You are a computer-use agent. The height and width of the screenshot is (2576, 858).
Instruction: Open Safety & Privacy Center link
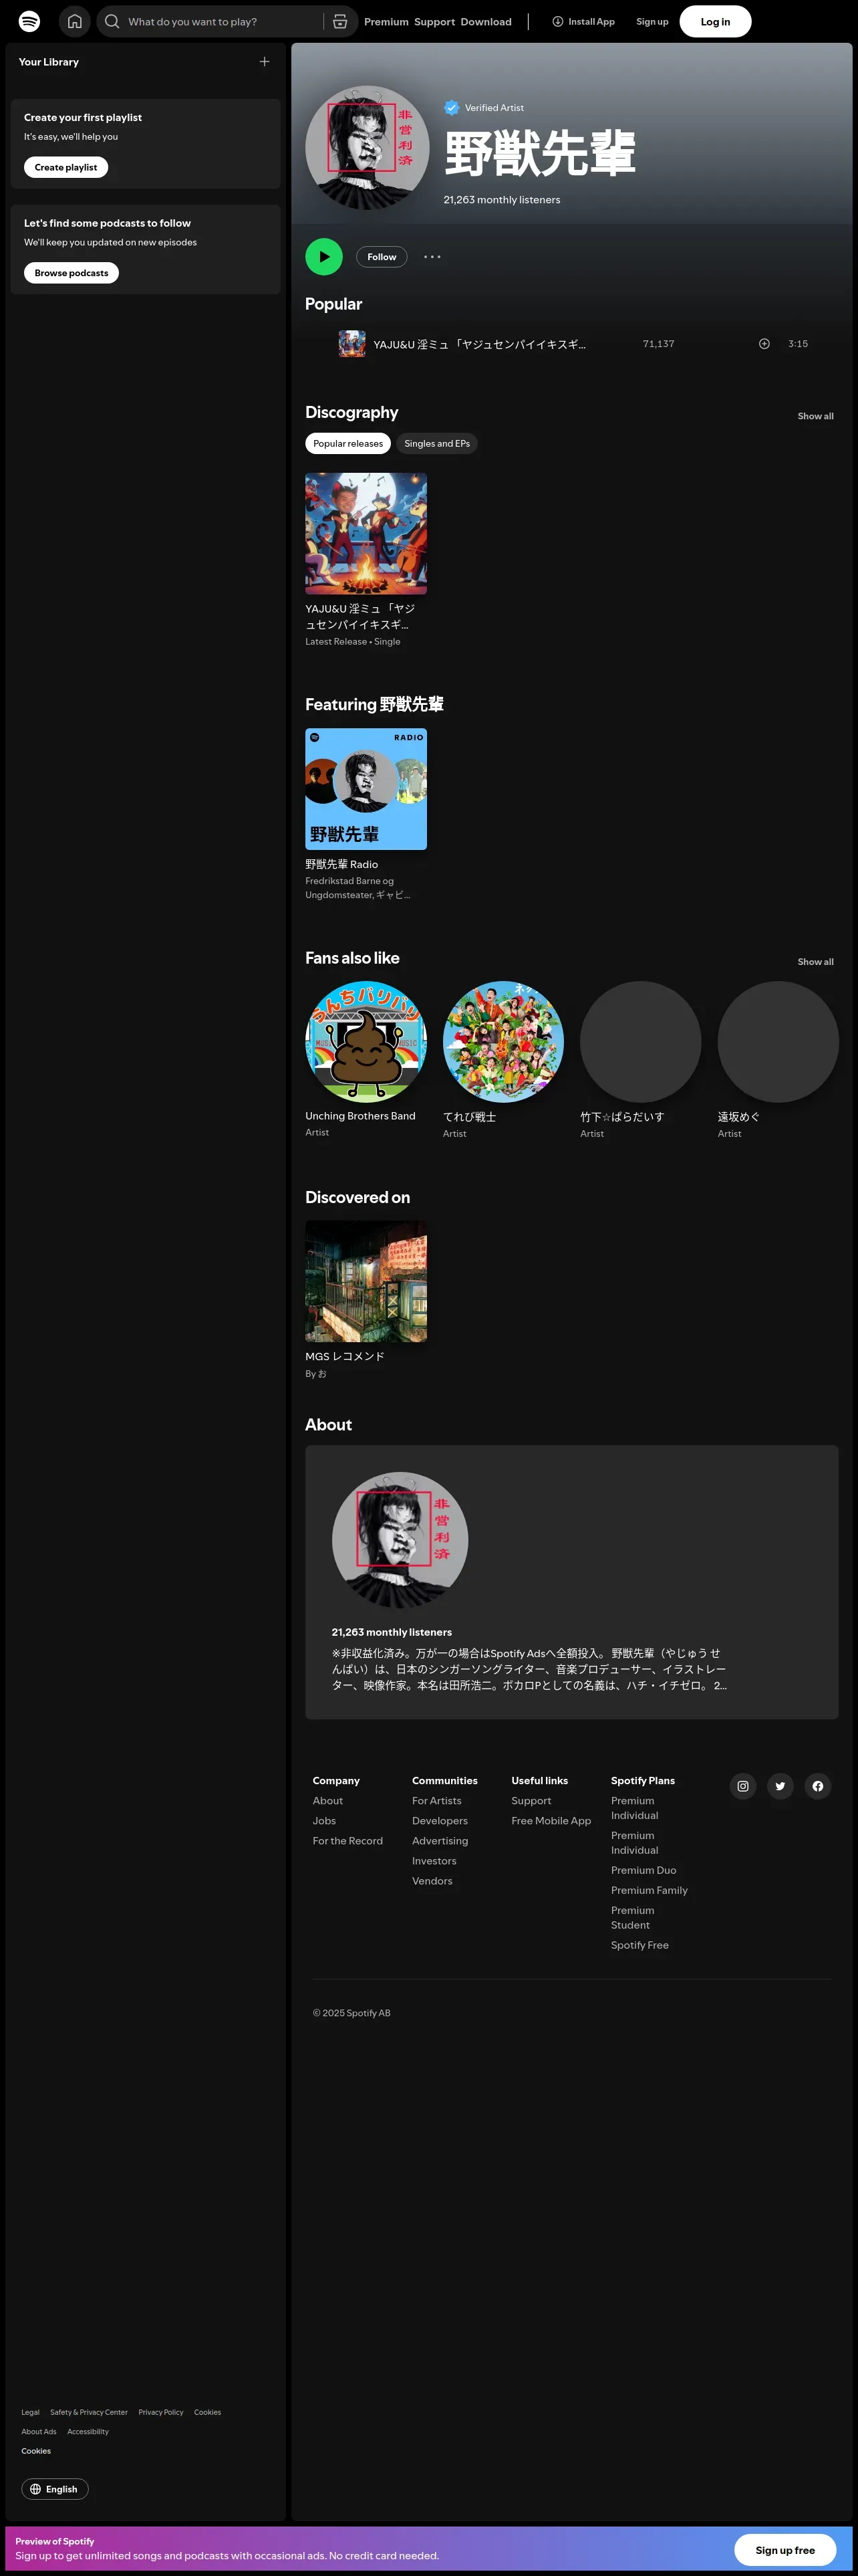(89, 2412)
